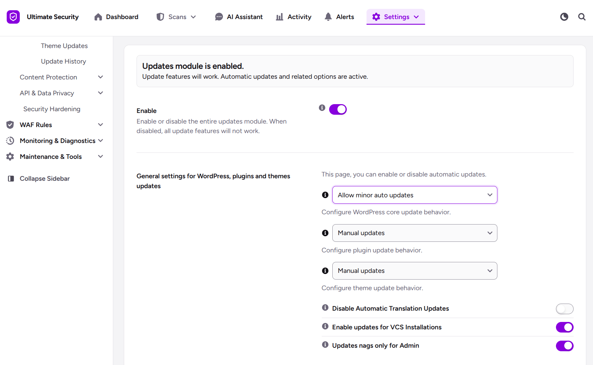Viewport: 593px width, 365px height.
Task: Open the plugin update behavior dropdown
Action: coord(415,233)
